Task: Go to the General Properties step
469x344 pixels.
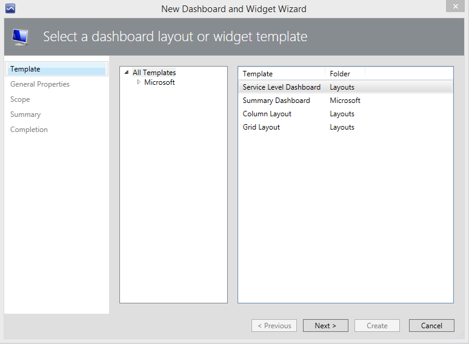Action: pos(40,84)
